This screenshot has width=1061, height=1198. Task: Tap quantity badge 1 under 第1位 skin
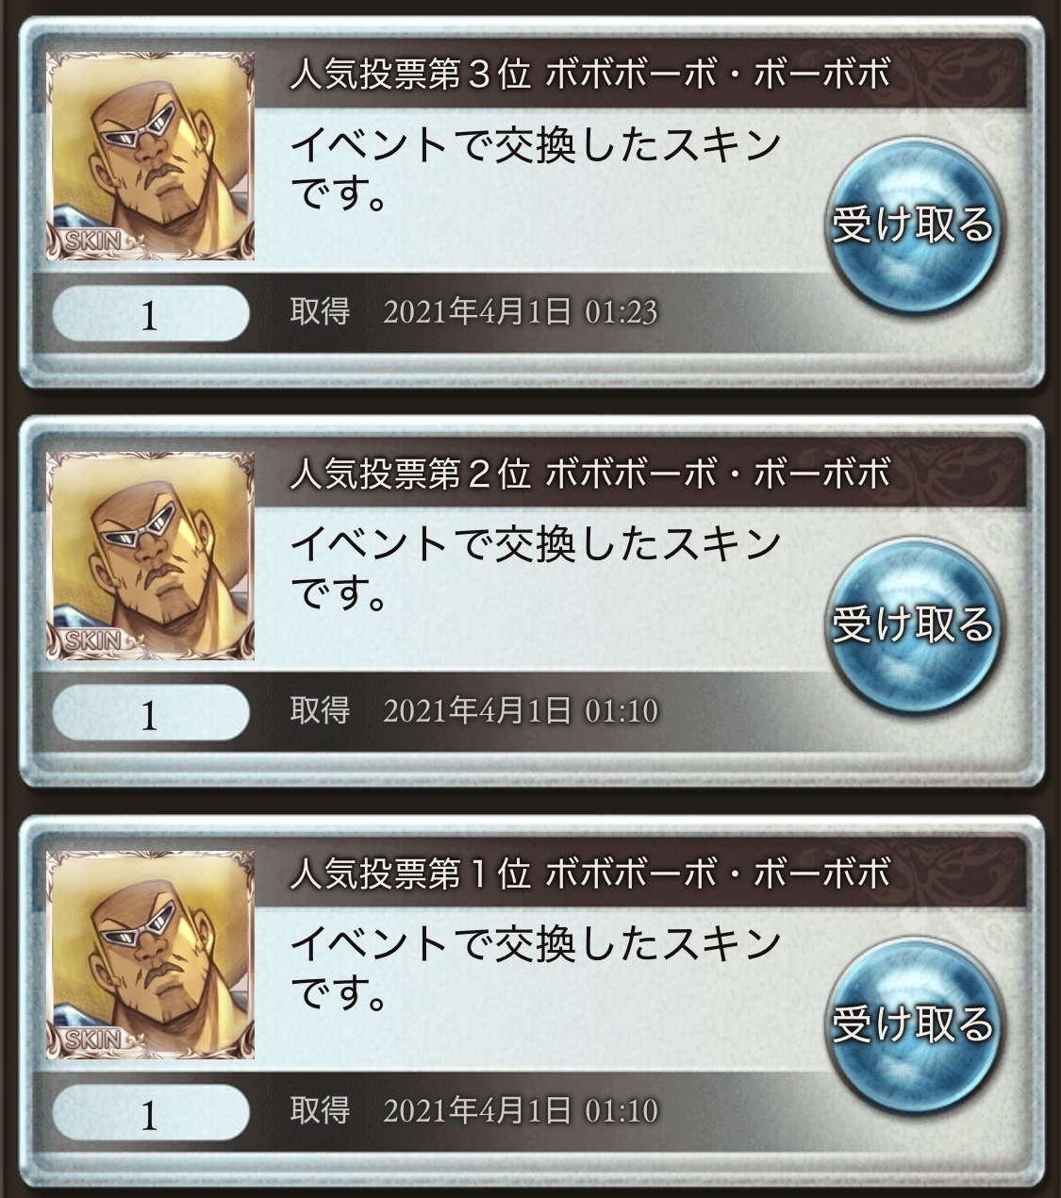tap(151, 1114)
